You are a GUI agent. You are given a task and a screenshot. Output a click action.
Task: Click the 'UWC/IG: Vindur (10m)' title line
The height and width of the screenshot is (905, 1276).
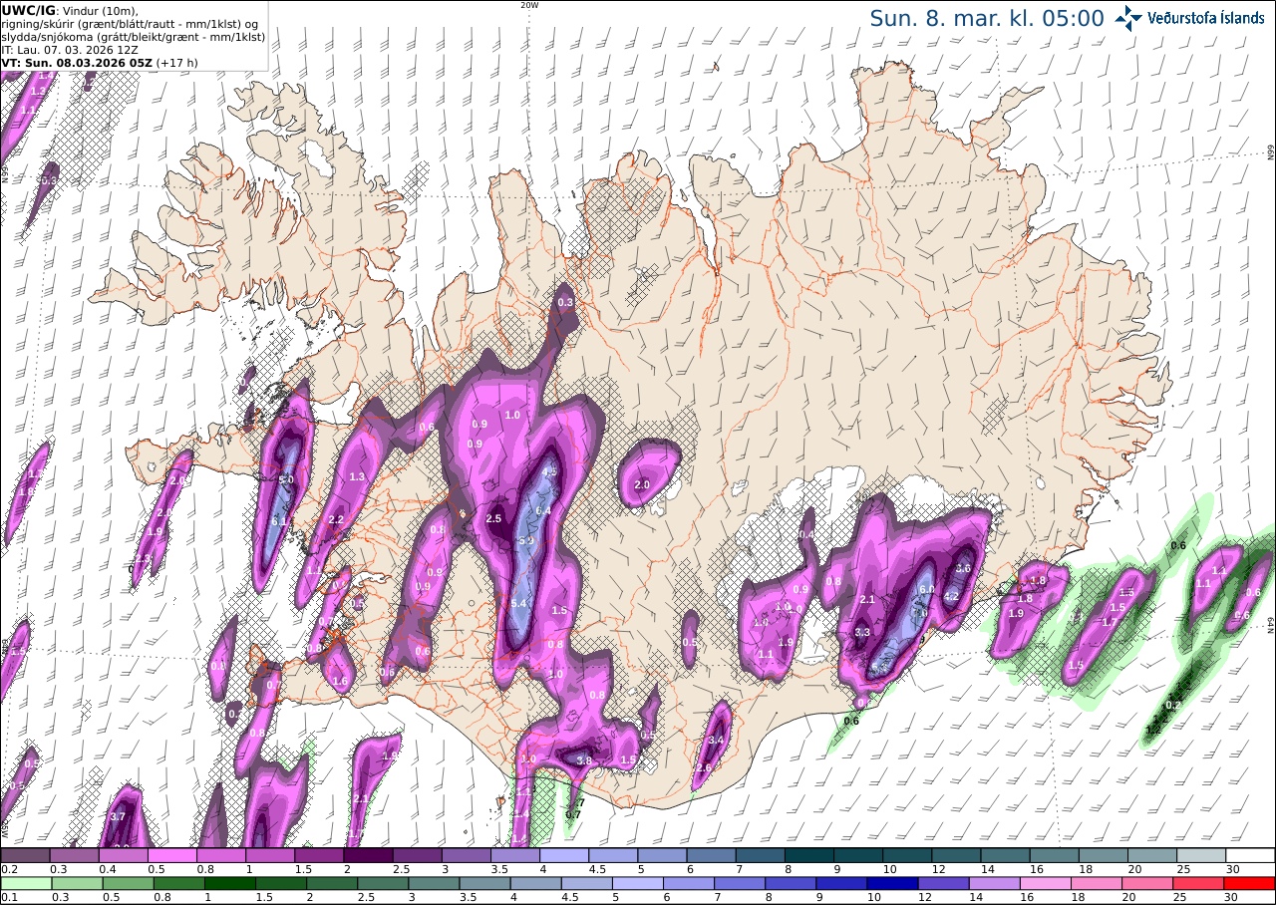coord(70,10)
